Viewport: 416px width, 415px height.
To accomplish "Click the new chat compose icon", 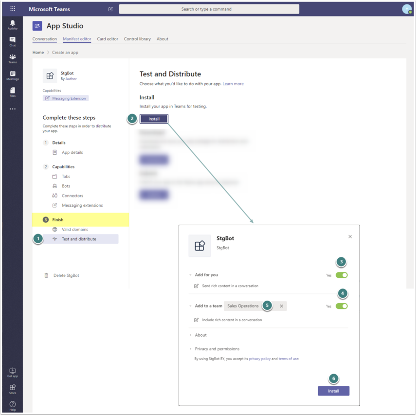I will (x=110, y=9).
